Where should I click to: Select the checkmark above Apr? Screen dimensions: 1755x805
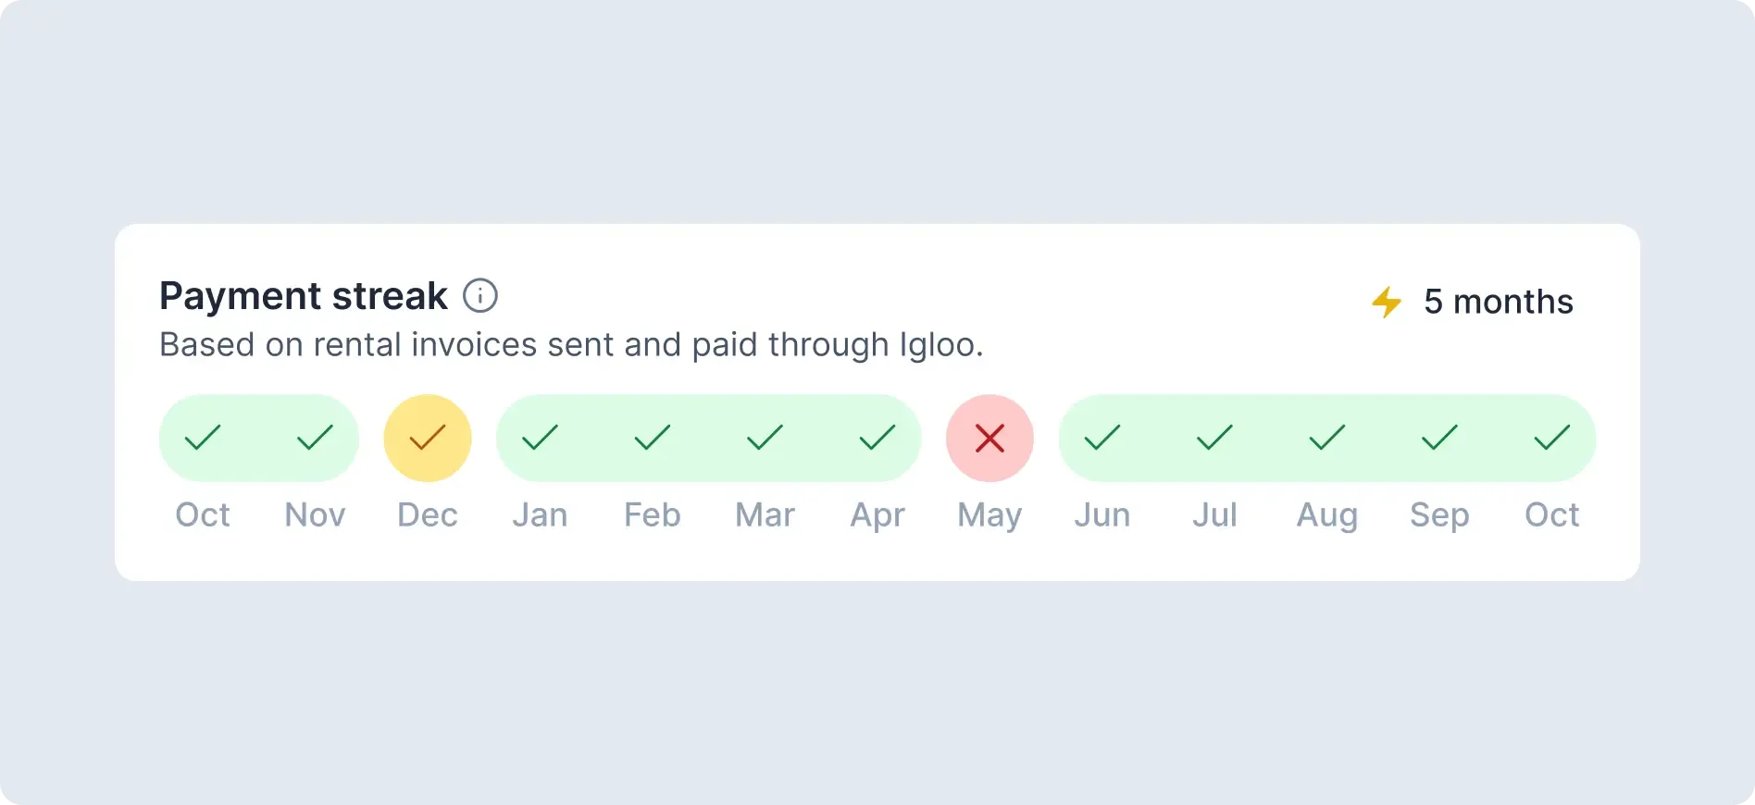[877, 438]
